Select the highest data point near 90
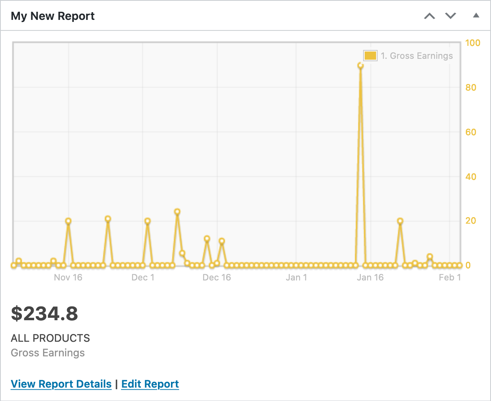 point(360,65)
